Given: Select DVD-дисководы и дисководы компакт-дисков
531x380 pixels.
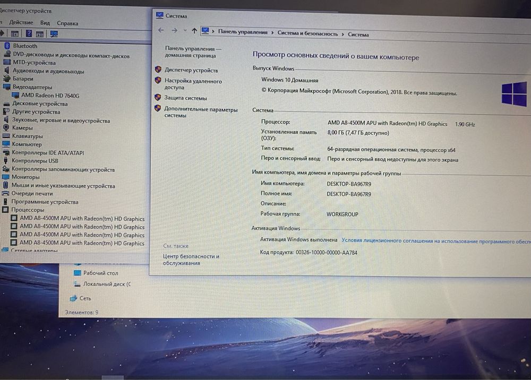Looking at the screenshot, I should [x=71, y=56].
